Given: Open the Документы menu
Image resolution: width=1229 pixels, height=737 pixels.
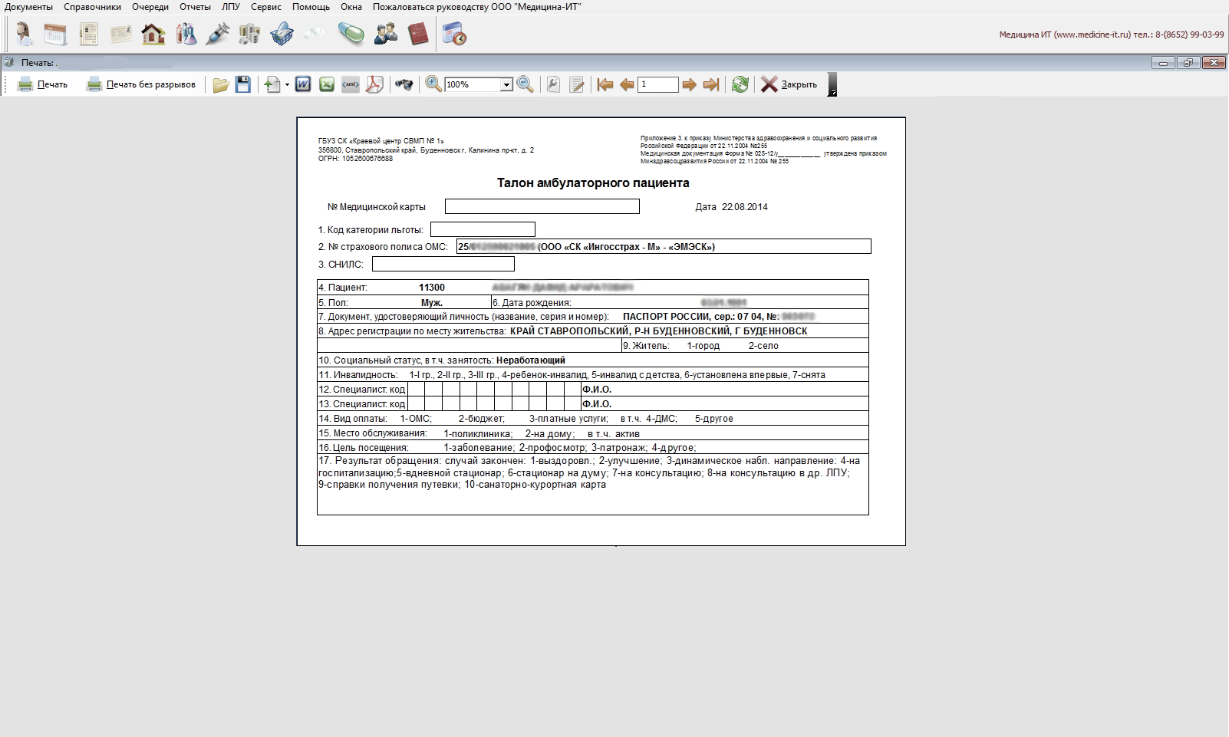Looking at the screenshot, I should pos(28,7).
